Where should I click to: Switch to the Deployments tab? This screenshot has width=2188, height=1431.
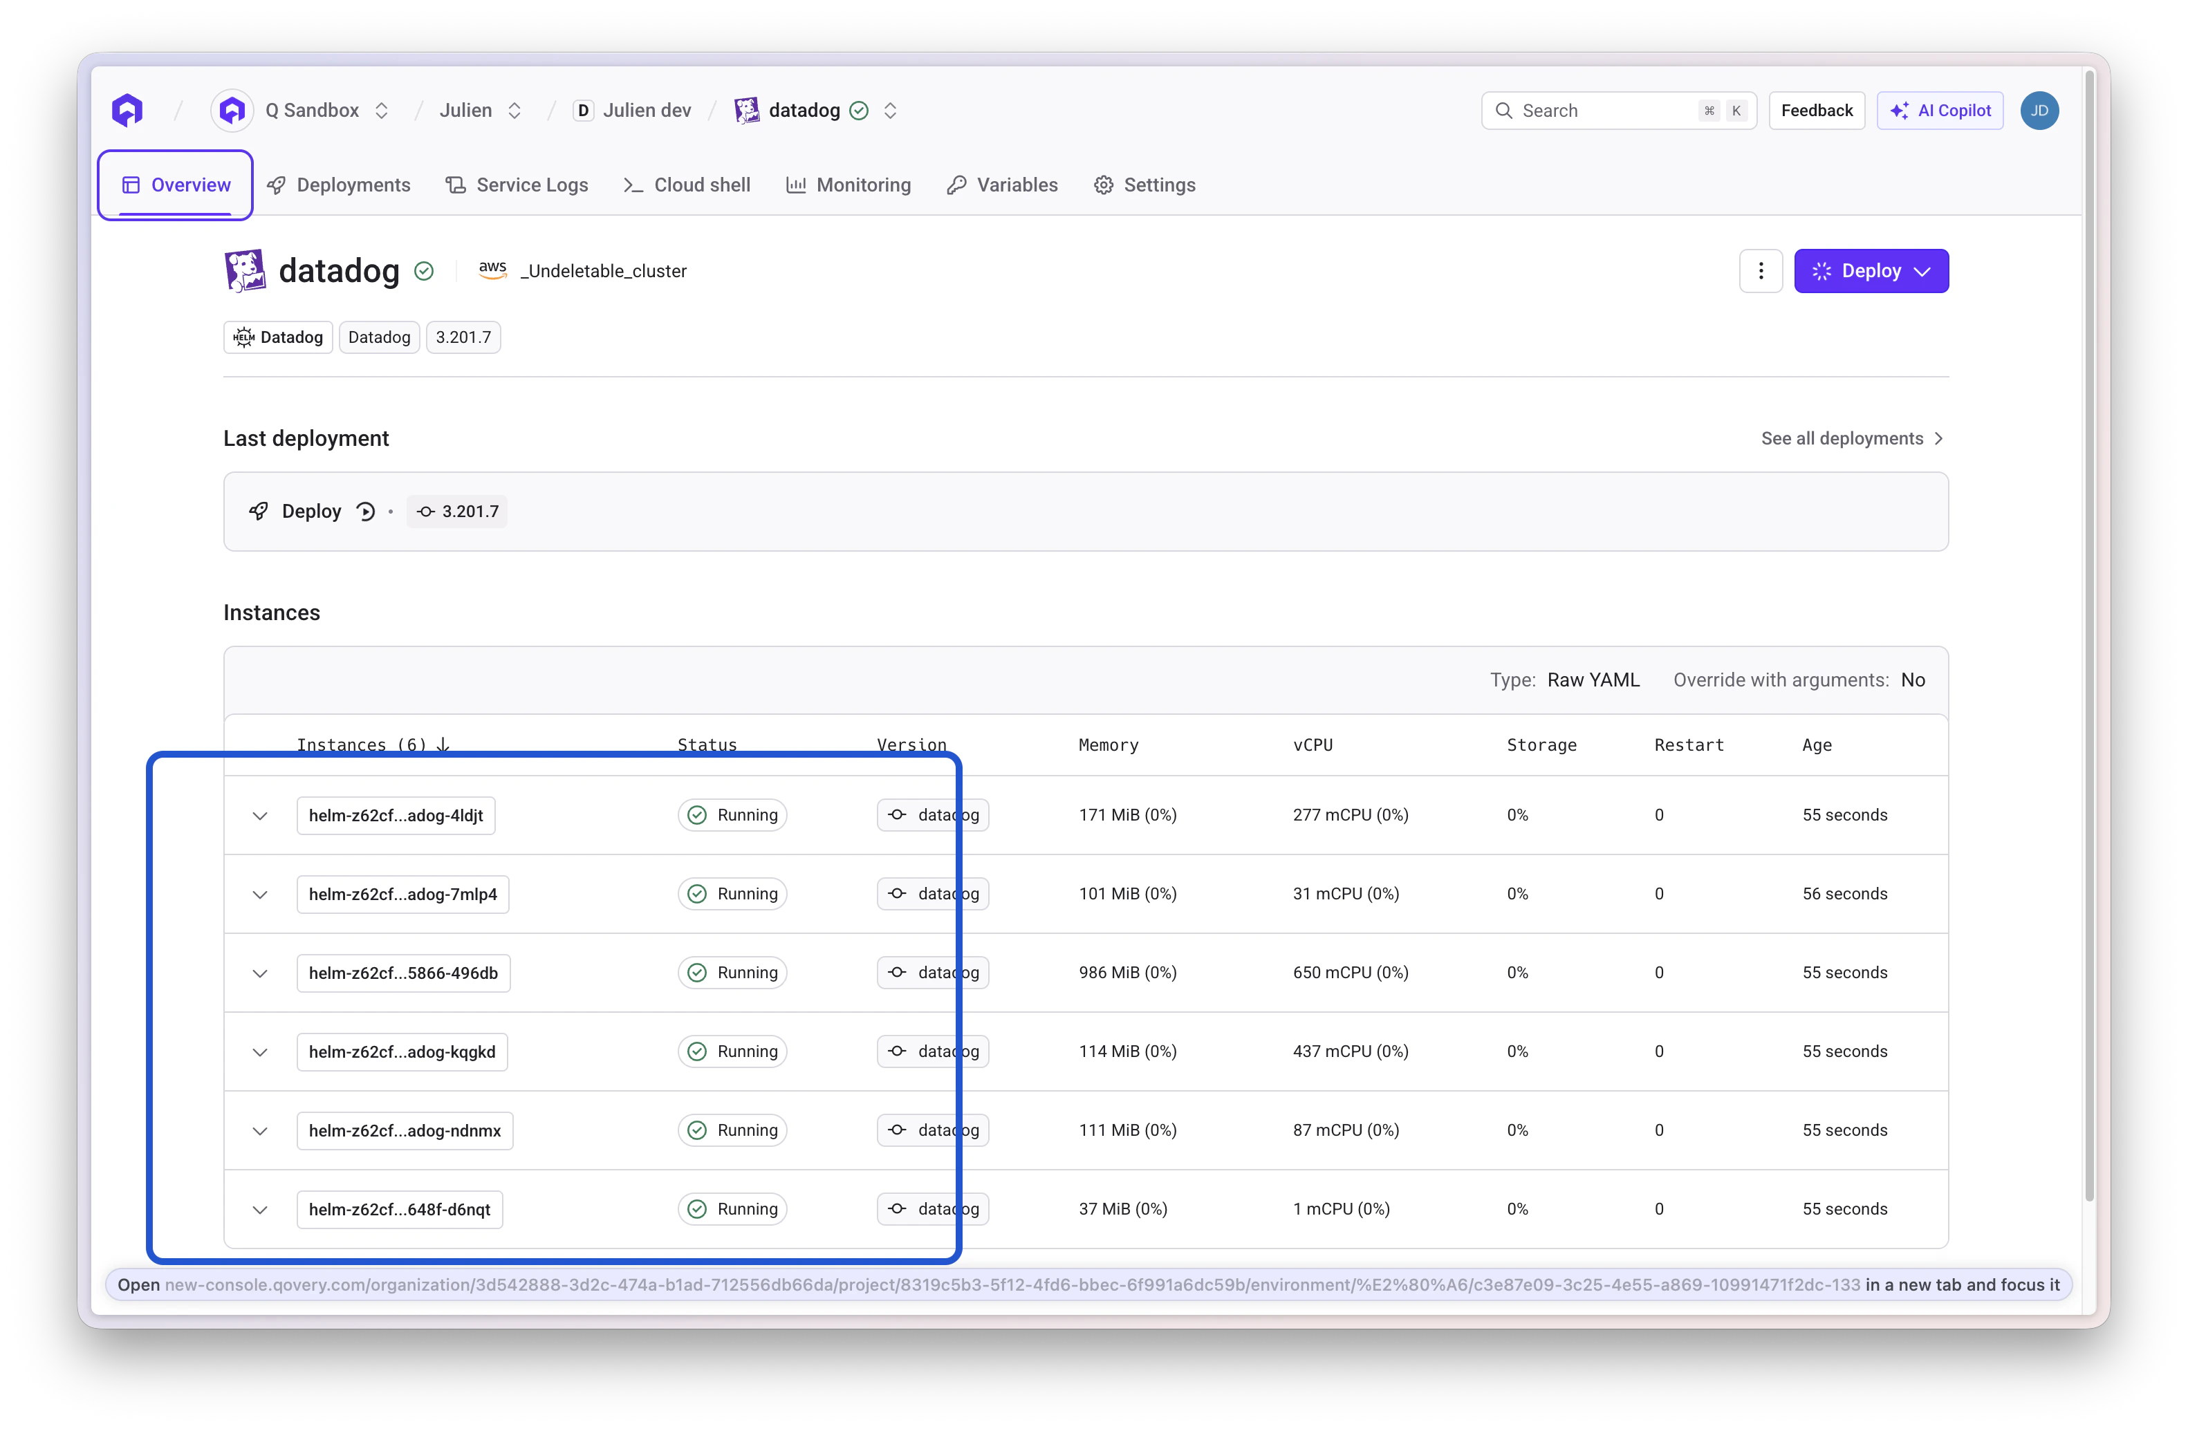click(x=338, y=185)
